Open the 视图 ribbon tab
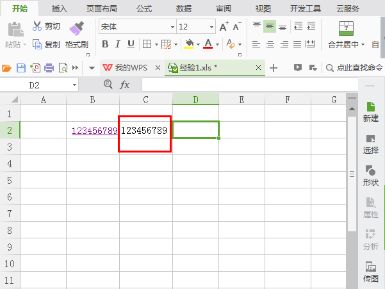Viewport: 385px width, 289px height. (263, 9)
